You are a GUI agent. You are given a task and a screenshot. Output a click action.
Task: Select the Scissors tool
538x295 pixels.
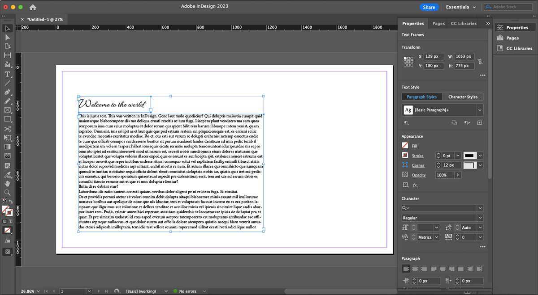(8, 129)
